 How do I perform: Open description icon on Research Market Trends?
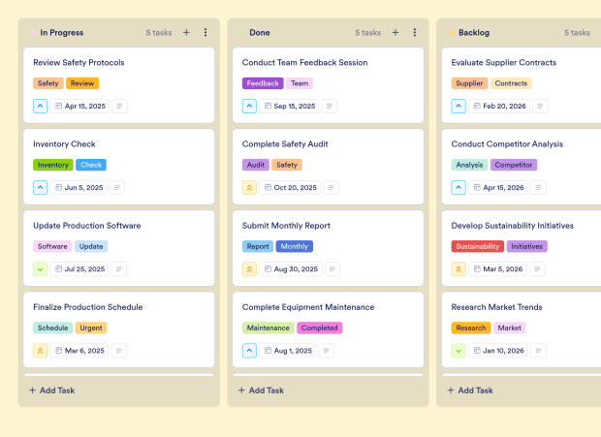(x=539, y=351)
